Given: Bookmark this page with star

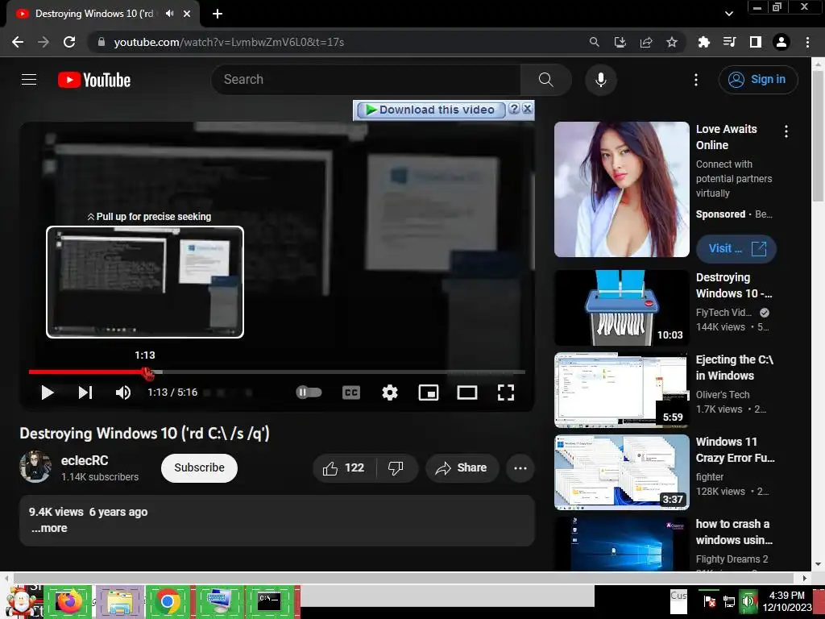Looking at the screenshot, I should coord(672,42).
